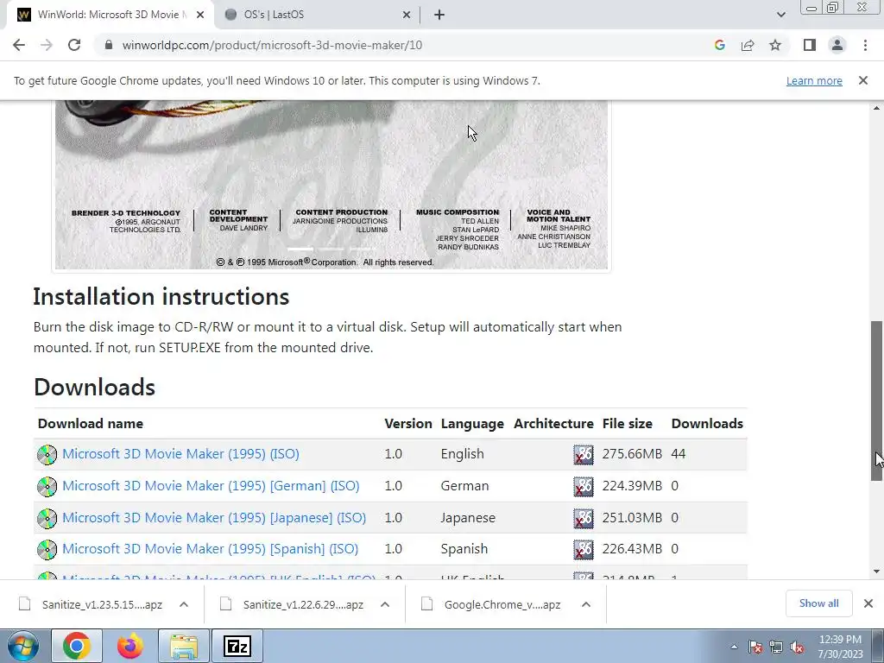The width and height of the screenshot is (884, 663).
Task: Open the Chrome three-dot menu
Action: (865, 45)
